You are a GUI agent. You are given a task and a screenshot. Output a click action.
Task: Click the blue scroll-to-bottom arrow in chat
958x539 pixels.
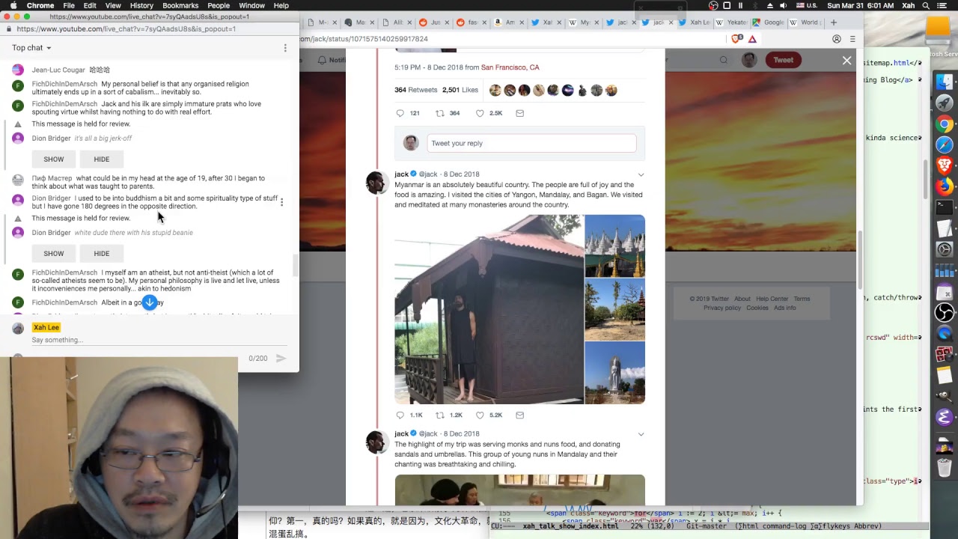tap(150, 302)
